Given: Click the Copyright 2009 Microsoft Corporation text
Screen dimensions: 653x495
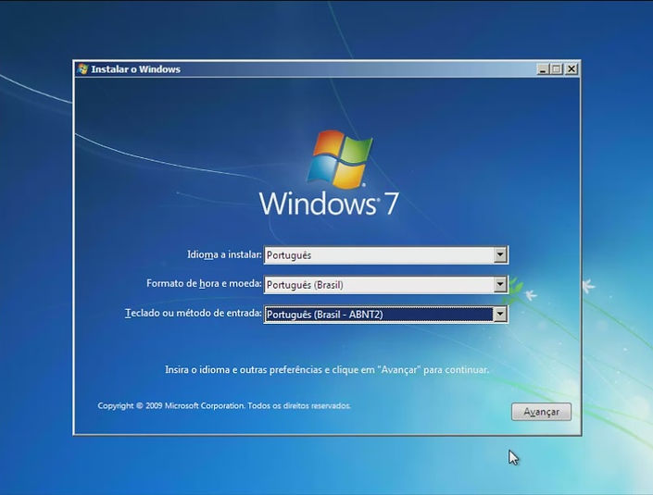Looking at the screenshot, I should tap(224, 405).
